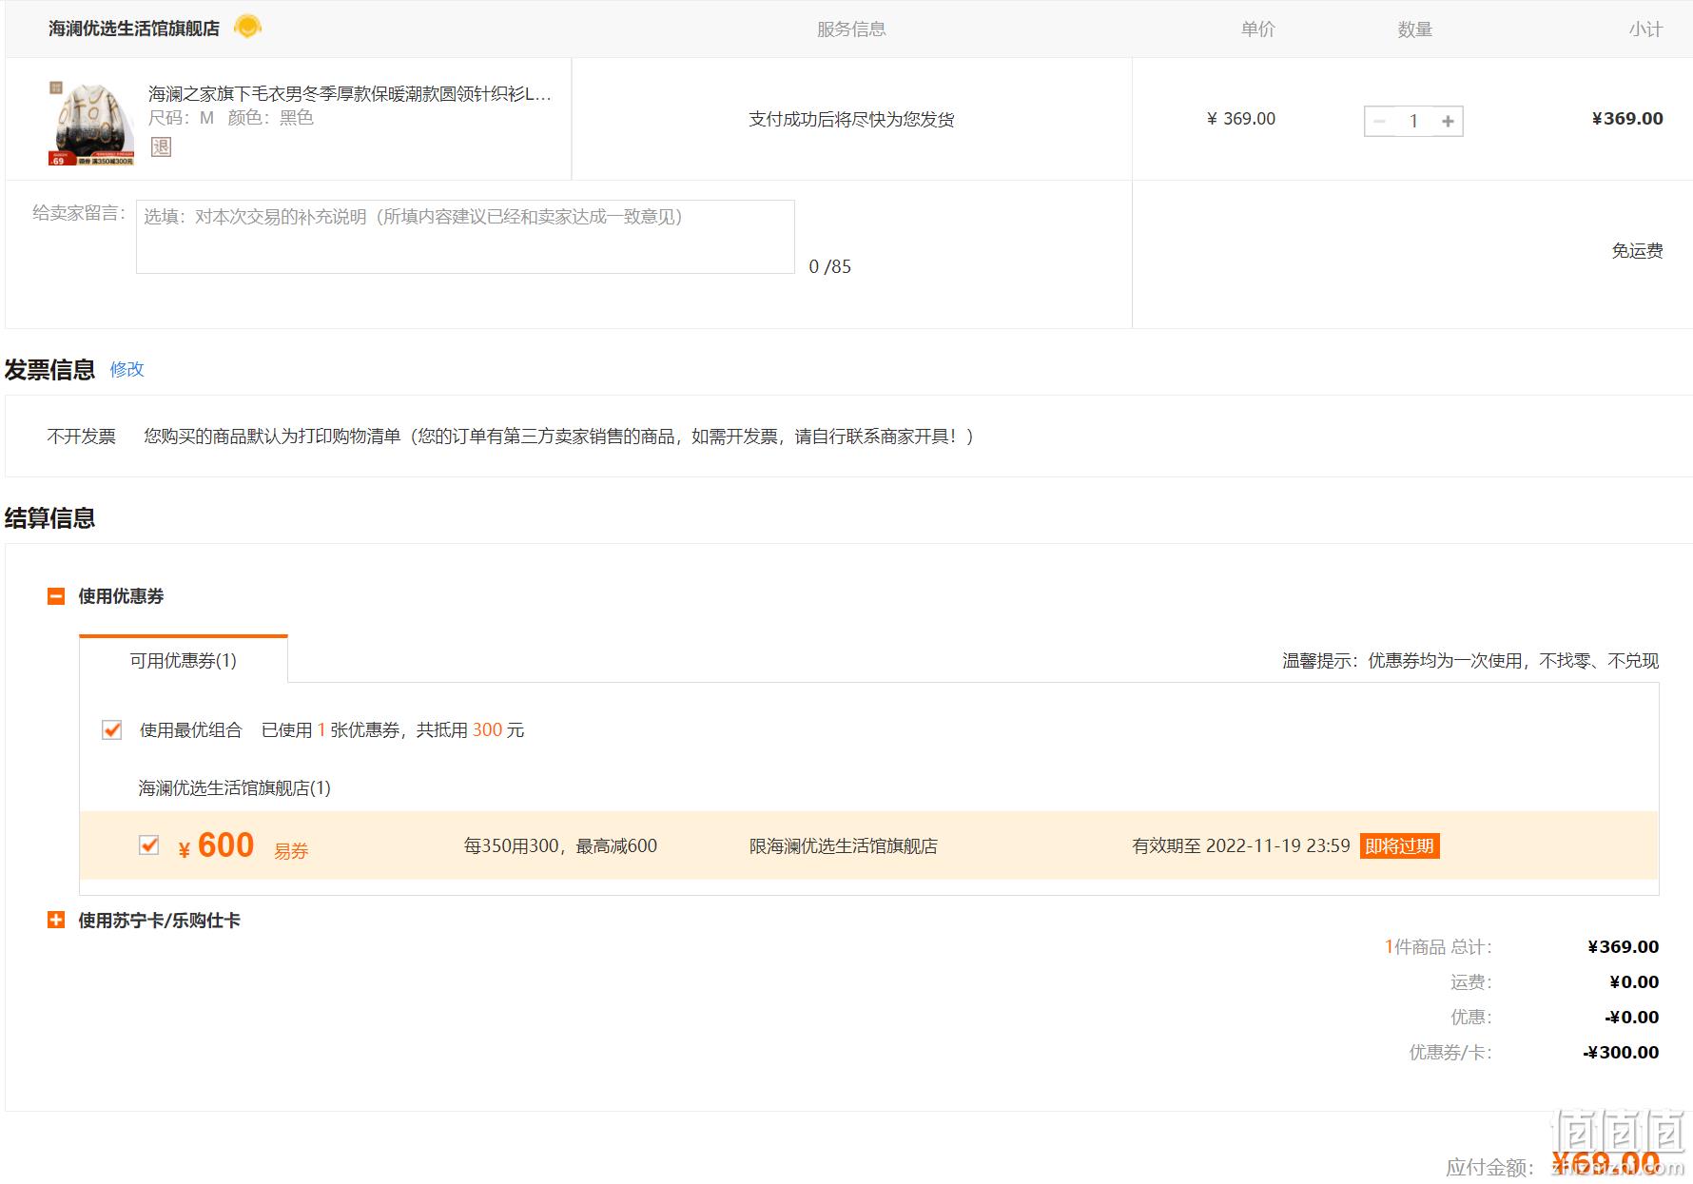
Task: Click the 尺码: M 颜色: 黑色 spec text
Action: [x=231, y=118]
